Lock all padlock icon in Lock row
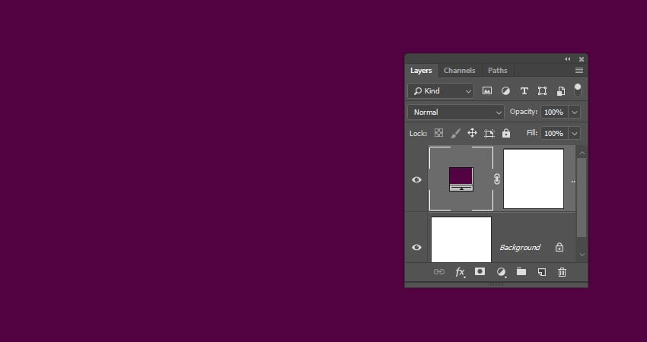647x342 pixels. (x=506, y=133)
